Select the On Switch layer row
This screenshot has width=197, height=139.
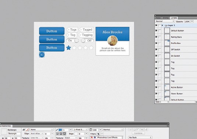[x=176, y=56]
